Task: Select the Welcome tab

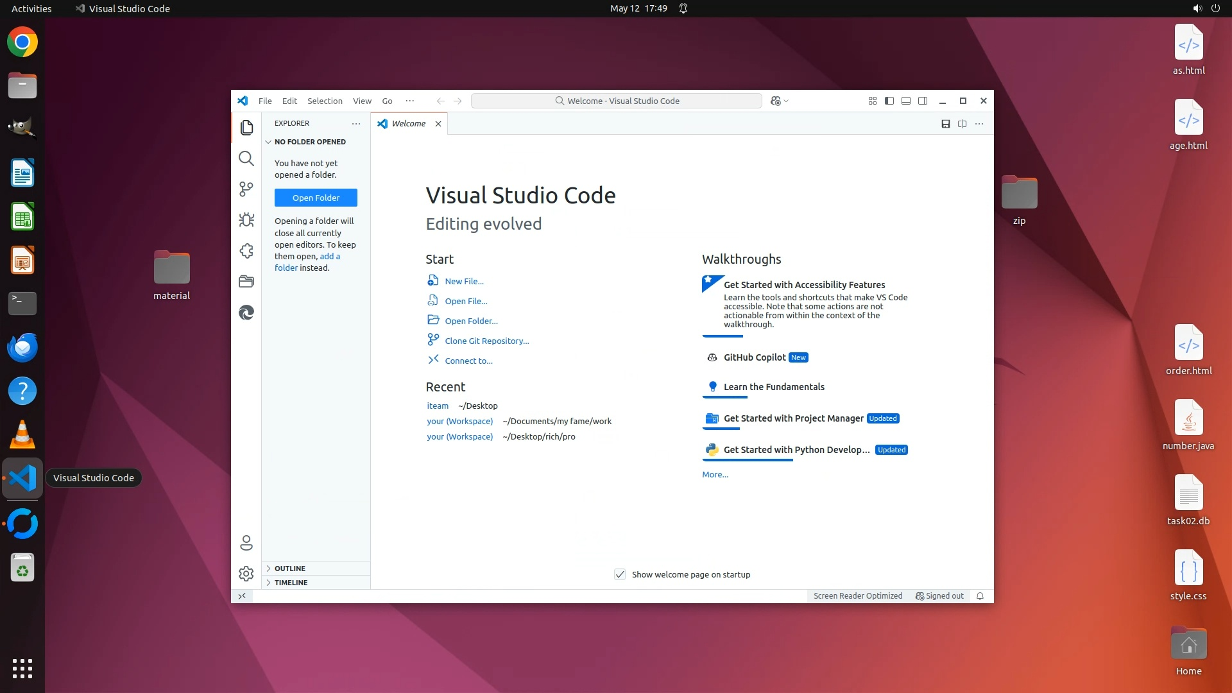Action: pos(408,124)
